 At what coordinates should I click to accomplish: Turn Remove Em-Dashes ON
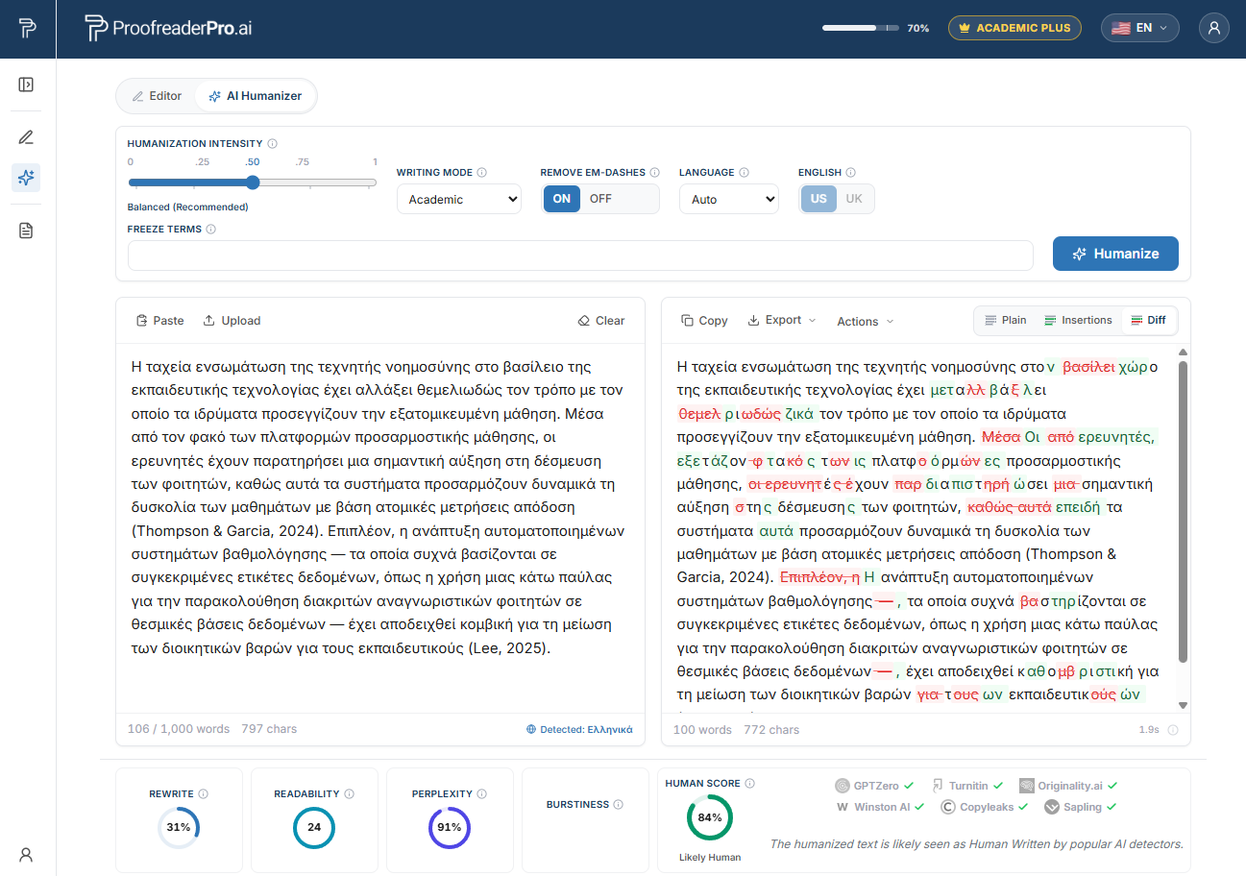(562, 199)
